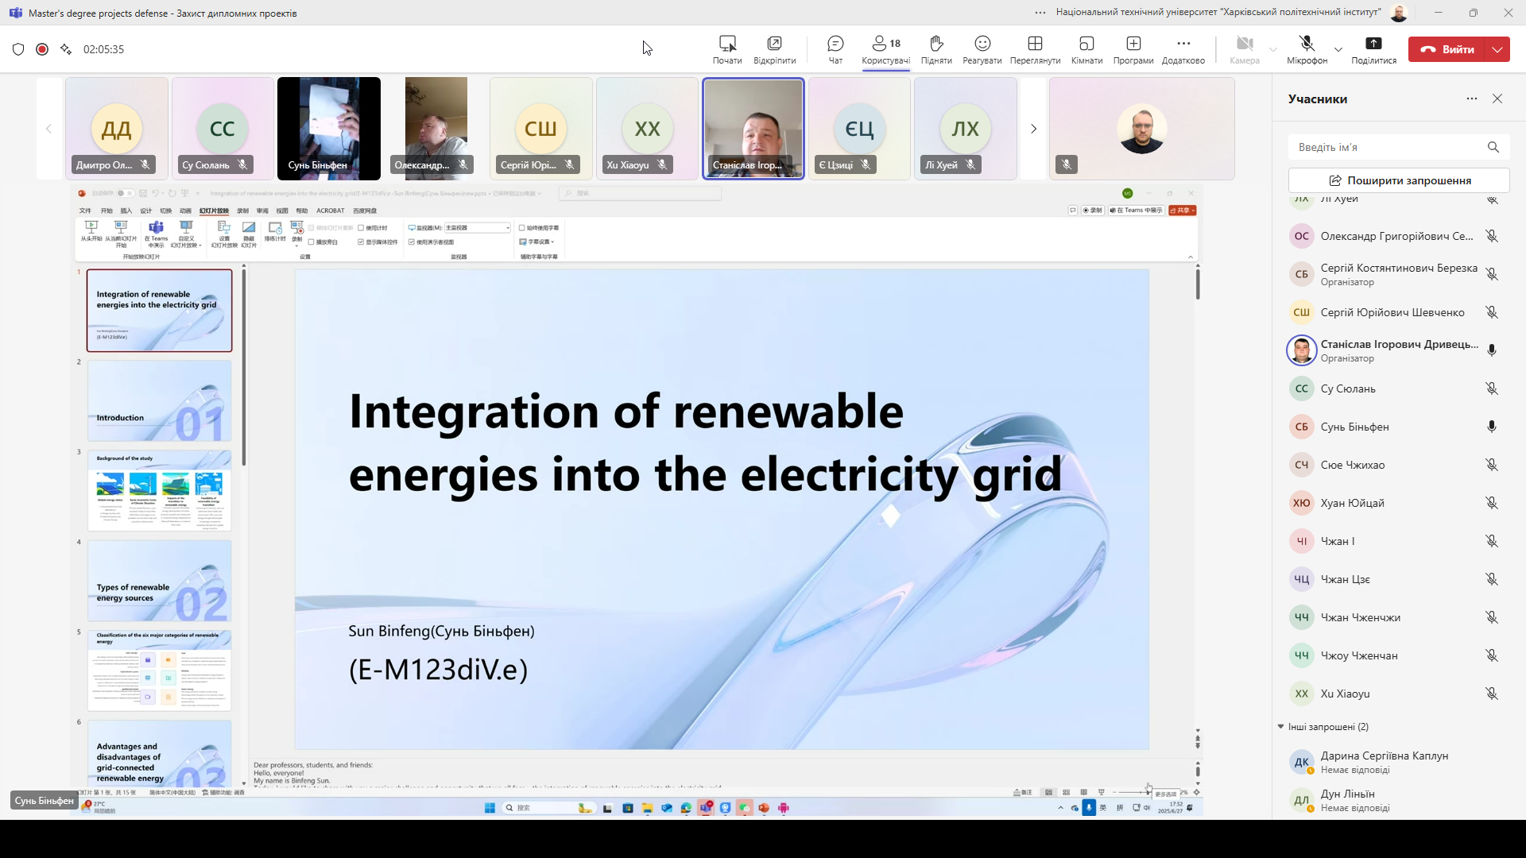This screenshot has width=1526, height=858.
Task: Click Share invite button
Action: coord(1399,180)
